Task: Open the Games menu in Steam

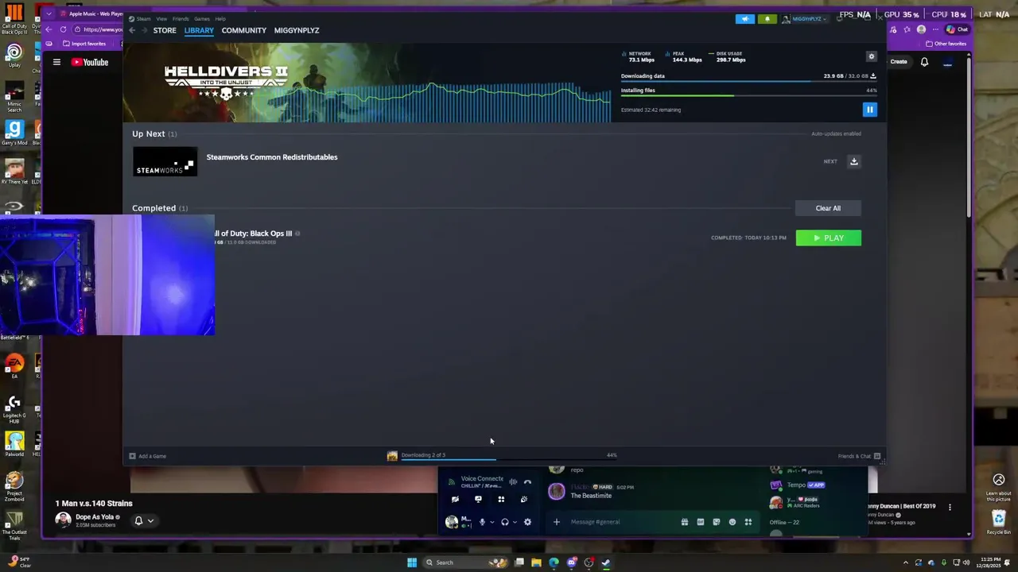Action: 202,18
